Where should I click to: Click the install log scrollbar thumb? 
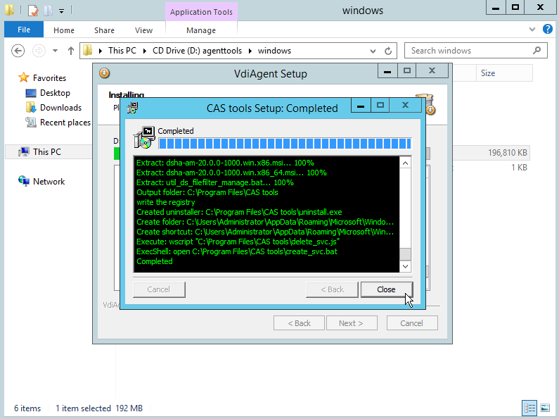pos(405,254)
